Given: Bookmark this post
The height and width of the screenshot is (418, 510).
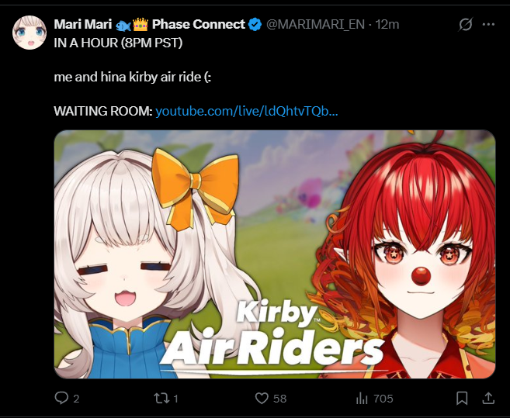Looking at the screenshot, I should (462, 398).
